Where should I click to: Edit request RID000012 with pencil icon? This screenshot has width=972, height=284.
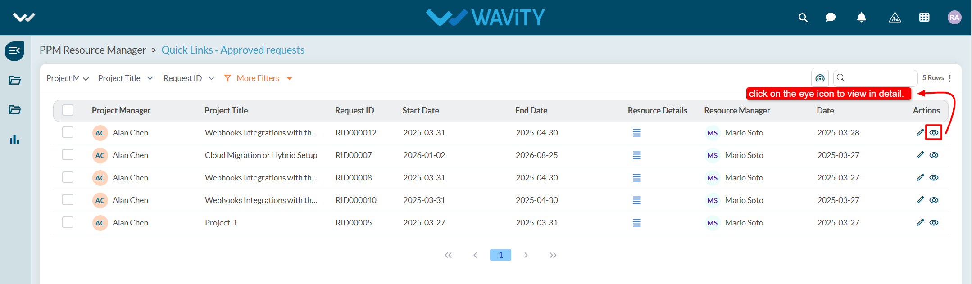click(920, 132)
